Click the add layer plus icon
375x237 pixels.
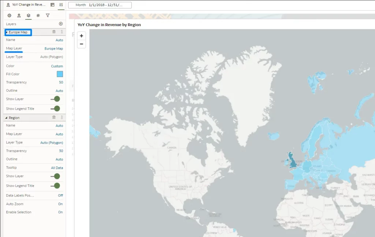[x=61, y=24]
